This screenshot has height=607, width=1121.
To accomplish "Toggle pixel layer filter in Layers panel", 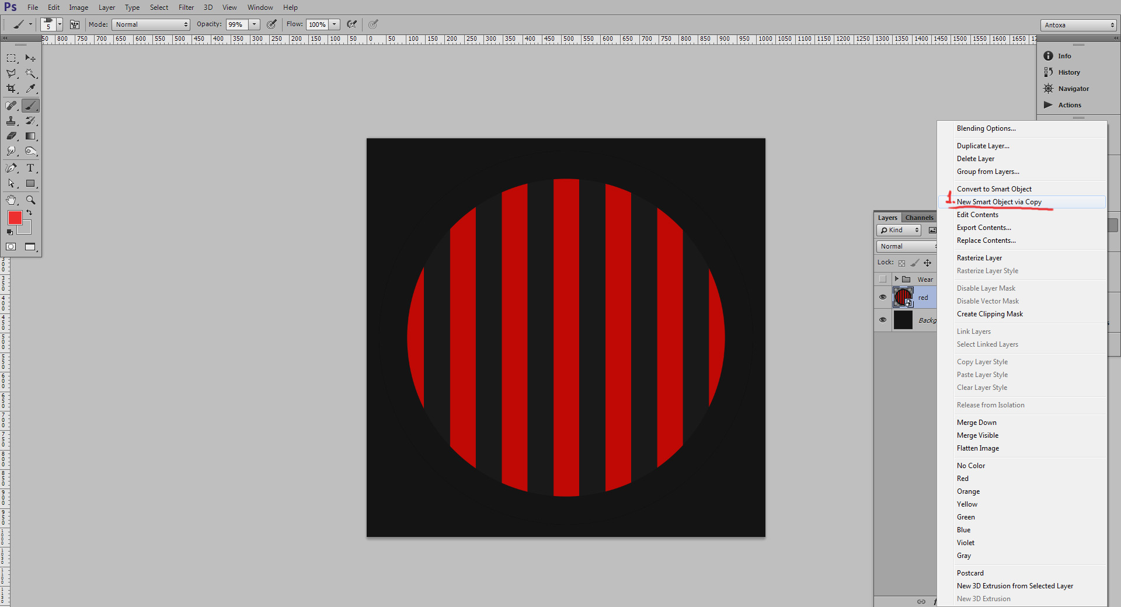I will 932,230.
